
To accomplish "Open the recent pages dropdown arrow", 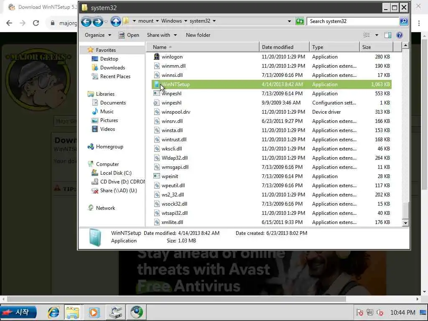I will point(106,22).
